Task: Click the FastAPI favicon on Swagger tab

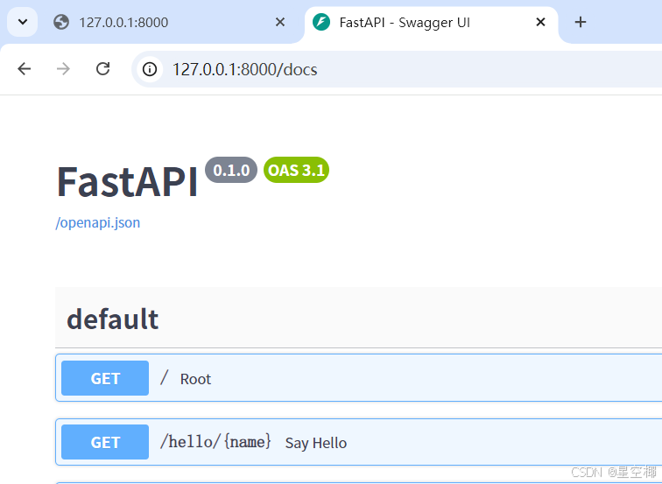Action: (321, 22)
